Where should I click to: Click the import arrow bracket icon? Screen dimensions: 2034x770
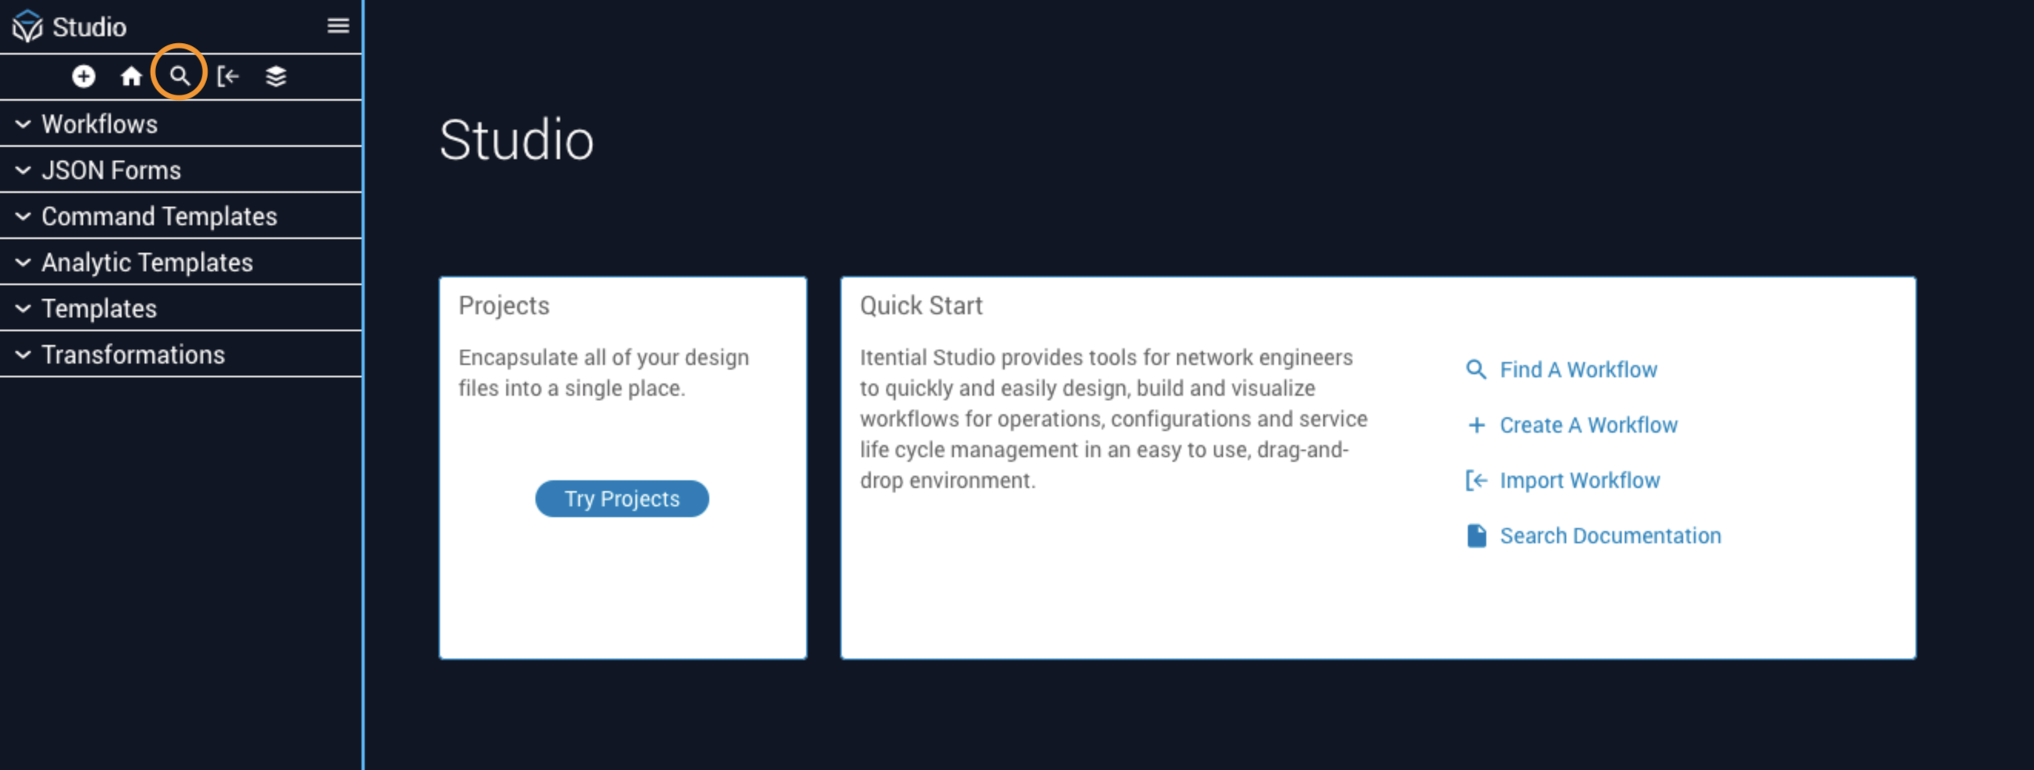pyautogui.click(x=228, y=77)
